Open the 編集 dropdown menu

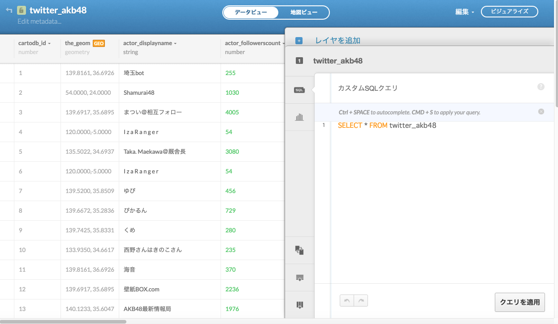[465, 12]
